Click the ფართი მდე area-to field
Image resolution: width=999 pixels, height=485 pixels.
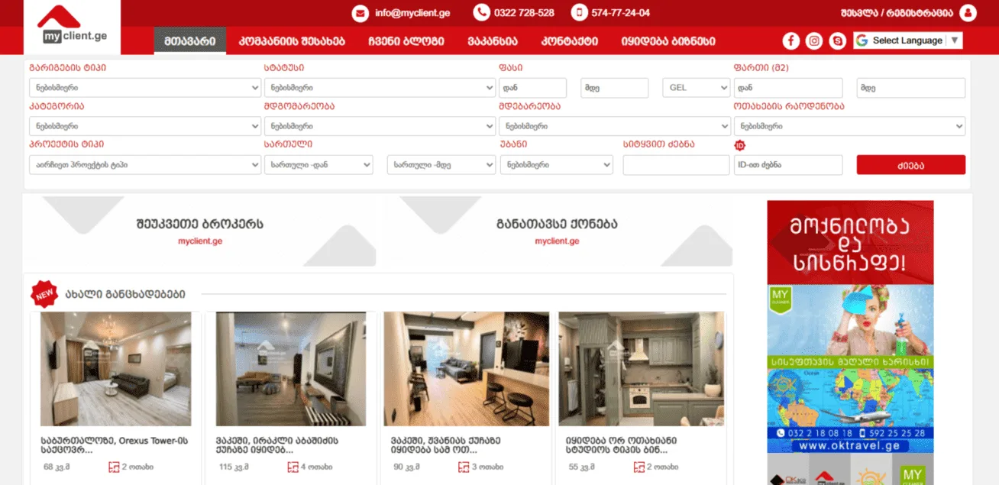911,88
